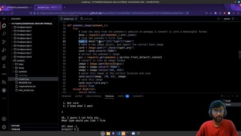Open the Source Control view
The height and width of the screenshot is (136, 241).
pyautogui.click(x=4, y=42)
